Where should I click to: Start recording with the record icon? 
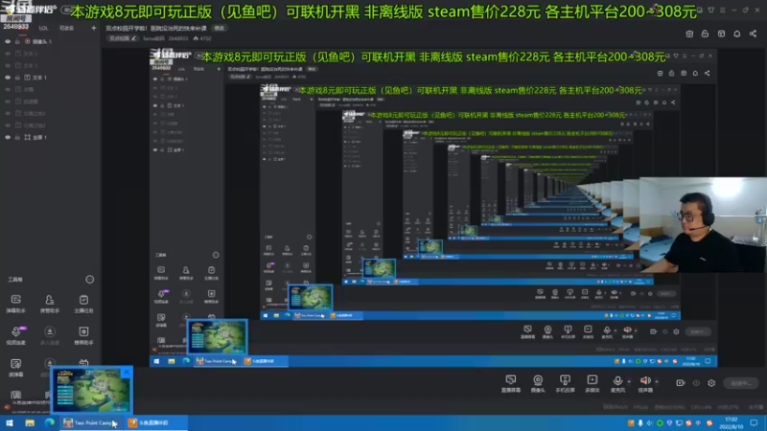pyautogui.click(x=681, y=383)
